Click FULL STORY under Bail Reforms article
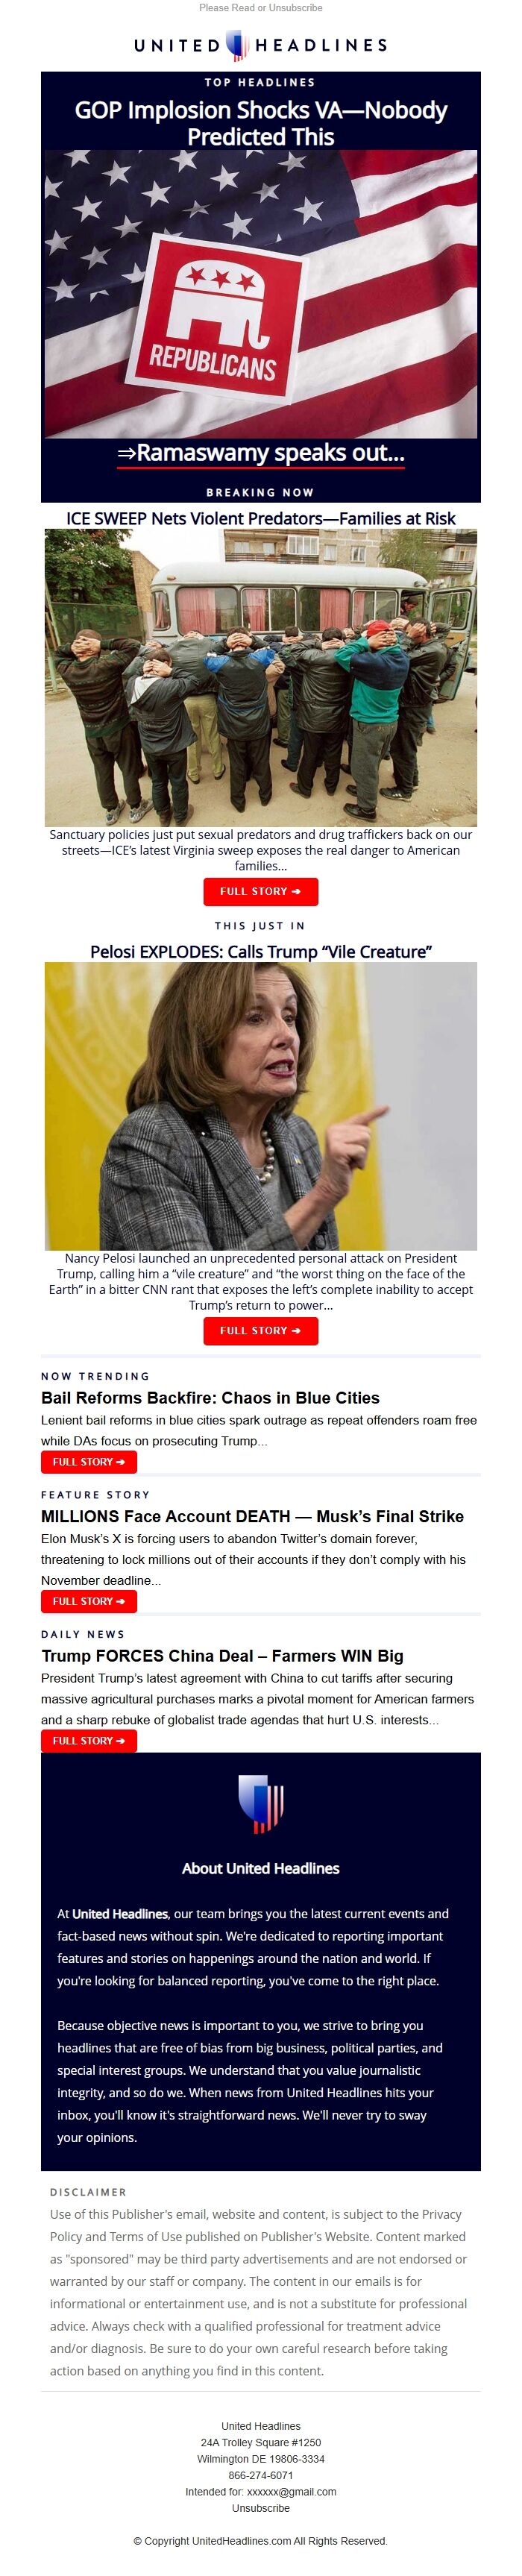The image size is (522, 2576). 89,1461
